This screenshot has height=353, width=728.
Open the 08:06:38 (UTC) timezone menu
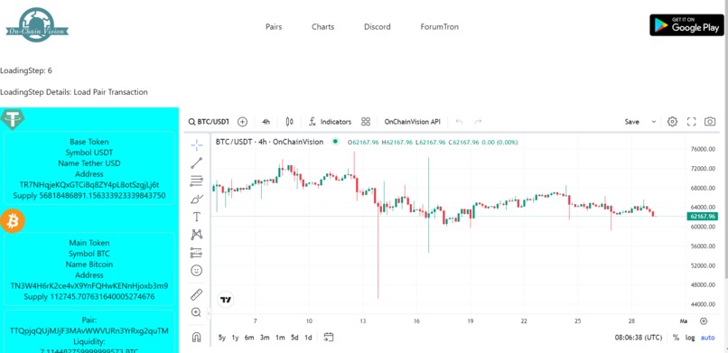coord(639,338)
